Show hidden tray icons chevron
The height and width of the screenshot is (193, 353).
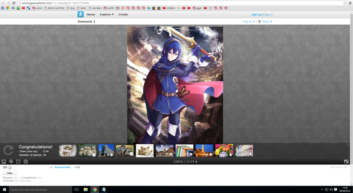(322, 189)
